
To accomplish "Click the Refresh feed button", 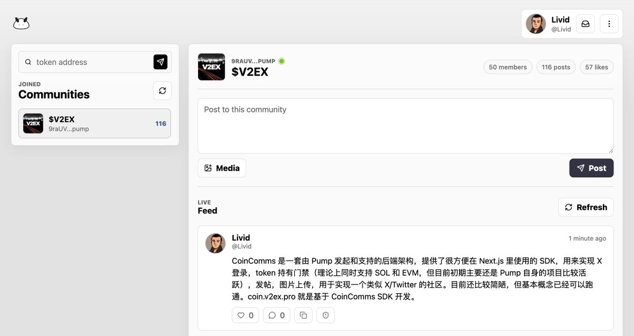I will click(x=586, y=207).
